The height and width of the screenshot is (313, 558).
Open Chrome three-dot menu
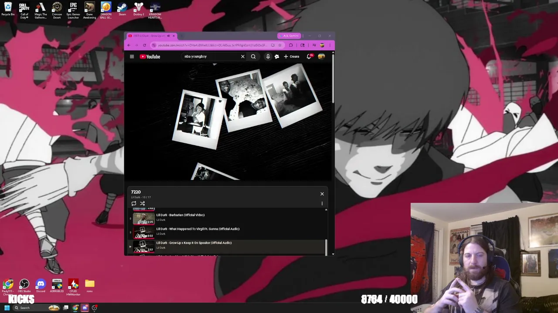[x=330, y=45]
